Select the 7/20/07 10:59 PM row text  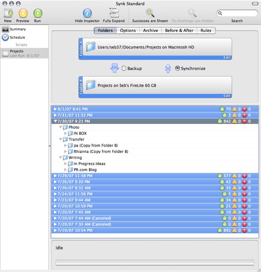(75, 206)
